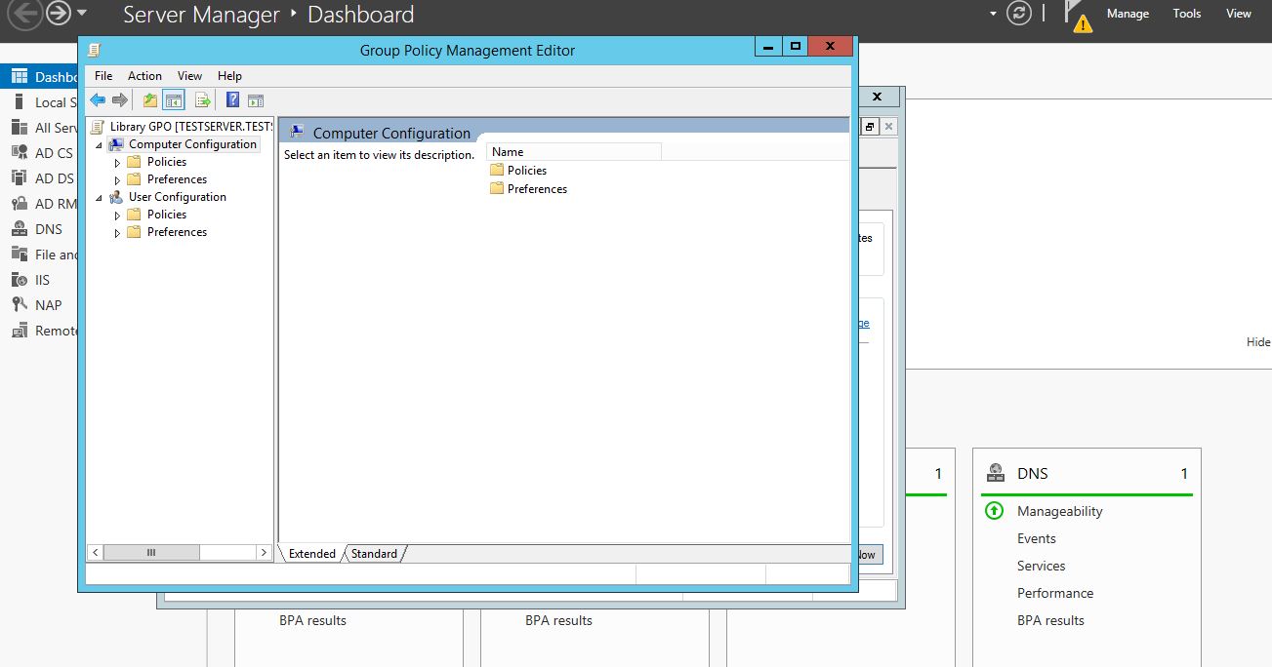
Task: Expand Policies under Computer Configuration
Action: point(117,163)
